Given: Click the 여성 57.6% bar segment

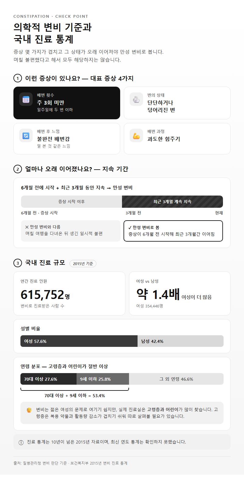Looking at the screenshot, I should [79, 341].
